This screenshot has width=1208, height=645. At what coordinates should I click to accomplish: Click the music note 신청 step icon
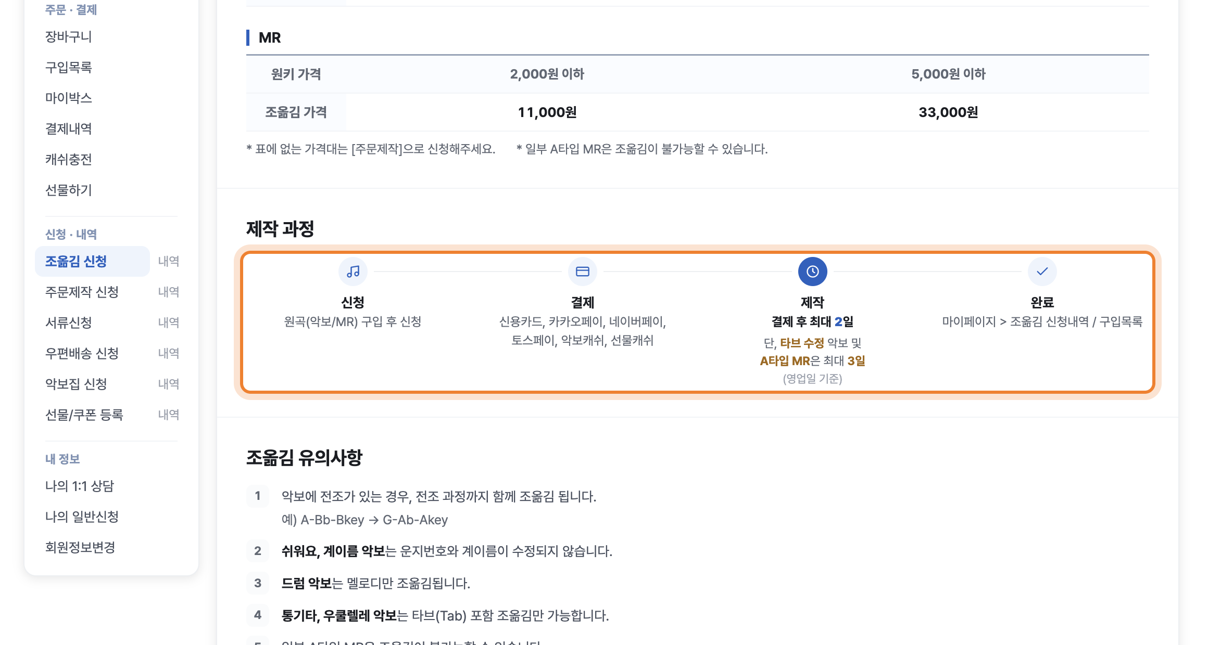tap(353, 272)
